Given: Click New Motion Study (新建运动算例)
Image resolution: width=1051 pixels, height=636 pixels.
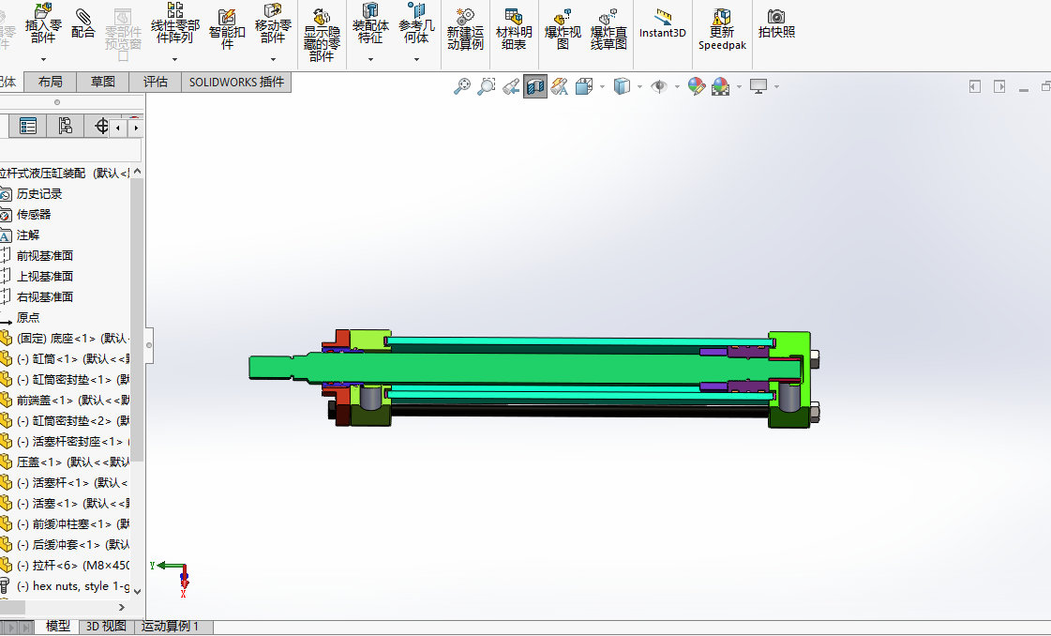Looking at the screenshot, I should 465,29.
